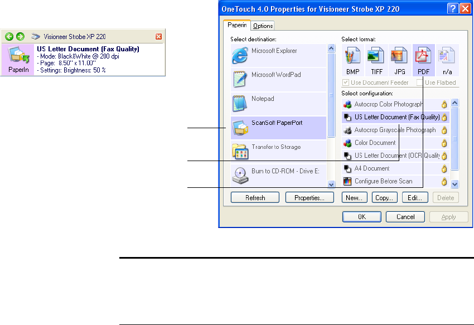Click lock icon for Color Document
Image resolution: width=474 pixels, height=325 pixels.
click(444, 143)
